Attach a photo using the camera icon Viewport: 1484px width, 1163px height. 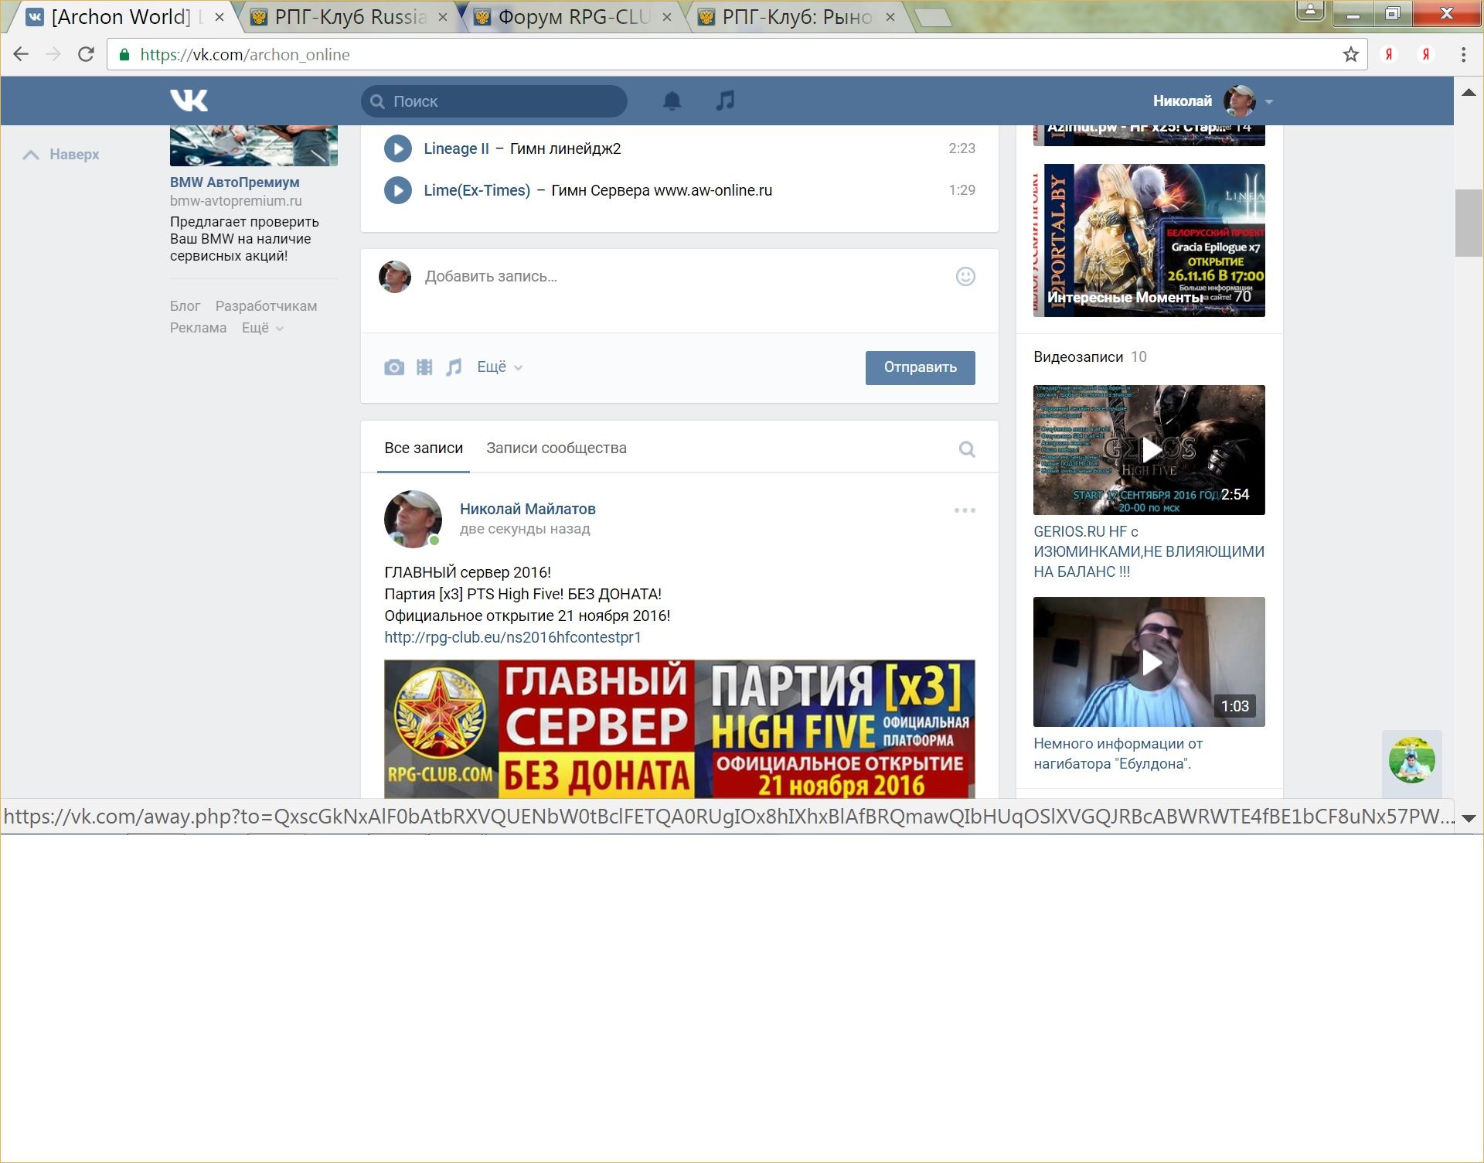point(394,367)
